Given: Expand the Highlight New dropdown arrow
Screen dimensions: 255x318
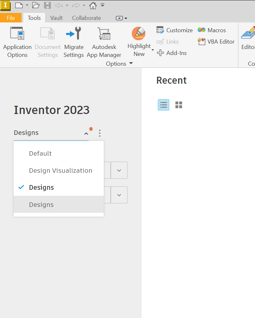Looking at the screenshot, I should (x=152, y=50).
